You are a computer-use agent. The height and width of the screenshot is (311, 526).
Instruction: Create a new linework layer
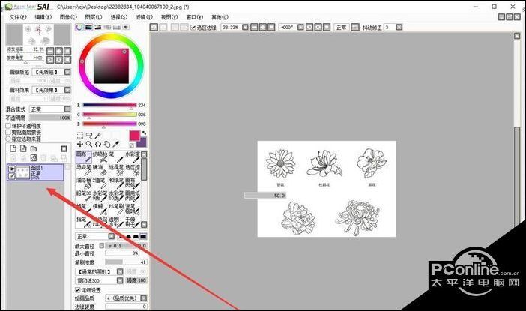tap(23, 148)
